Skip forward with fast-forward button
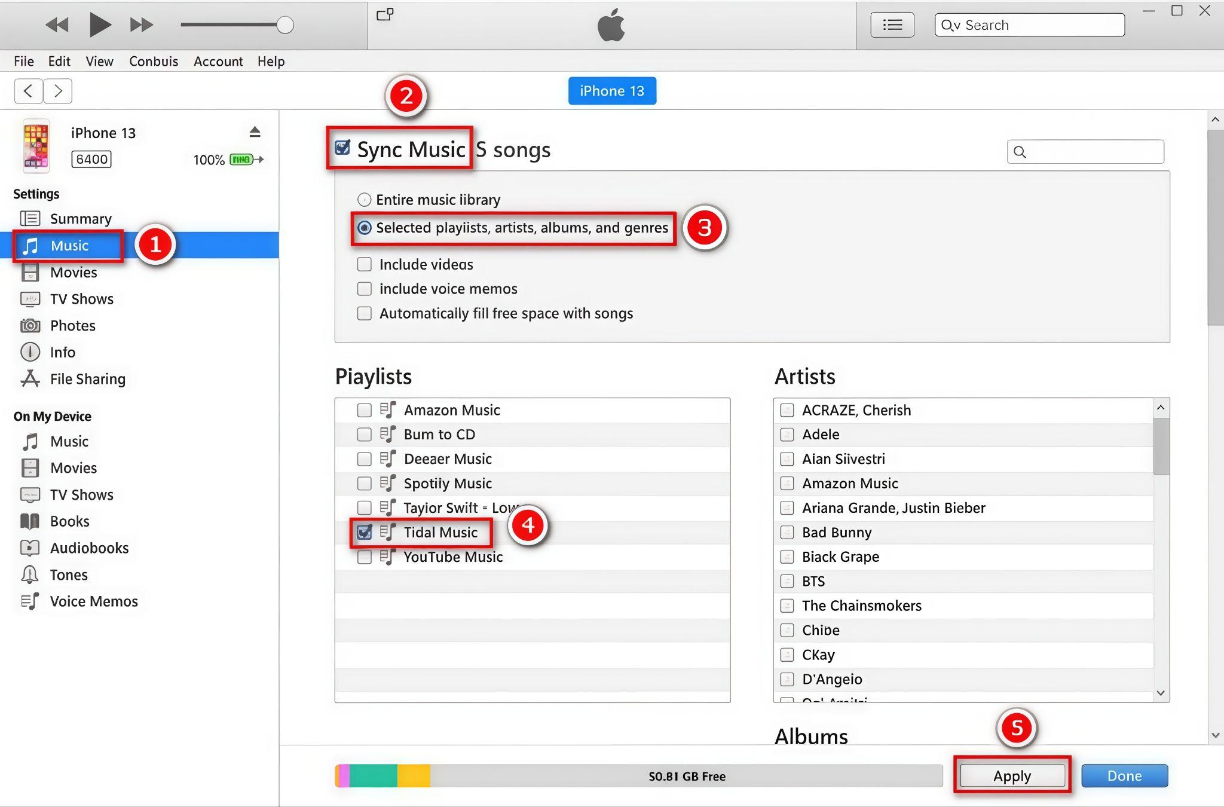This screenshot has width=1224, height=807. tap(142, 25)
